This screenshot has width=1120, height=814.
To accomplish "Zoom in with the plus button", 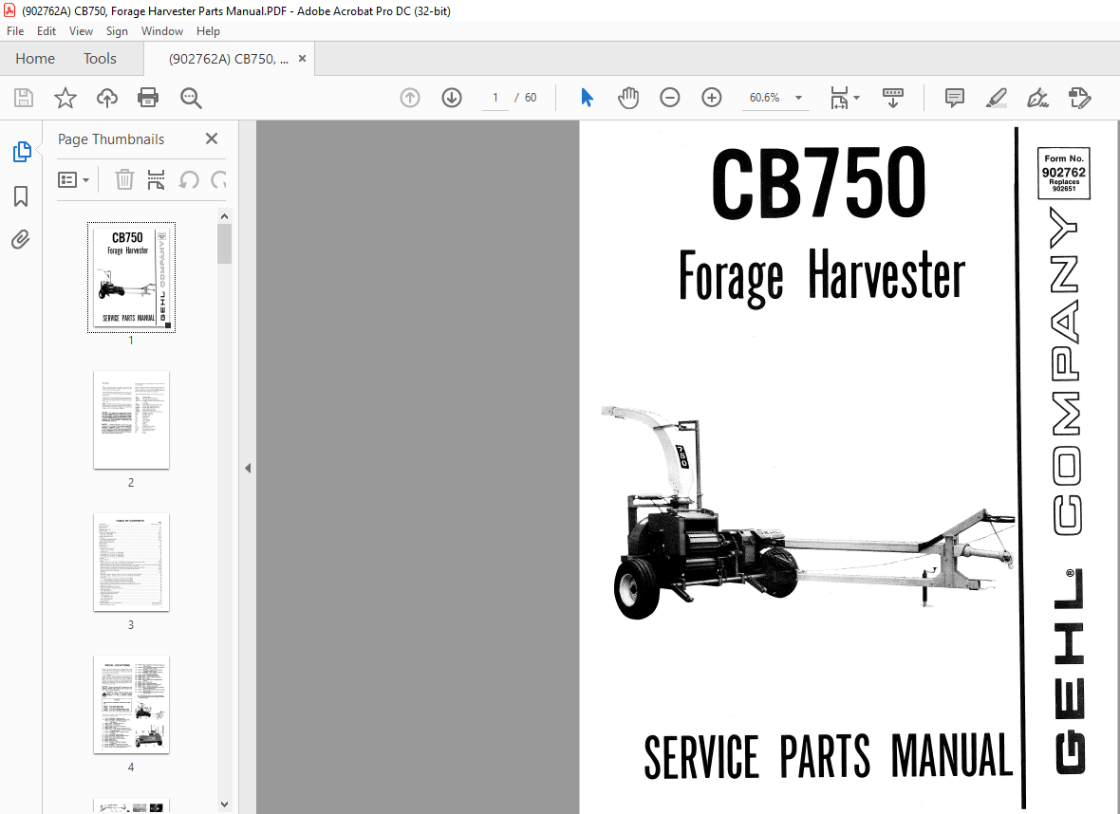I will pyautogui.click(x=712, y=98).
